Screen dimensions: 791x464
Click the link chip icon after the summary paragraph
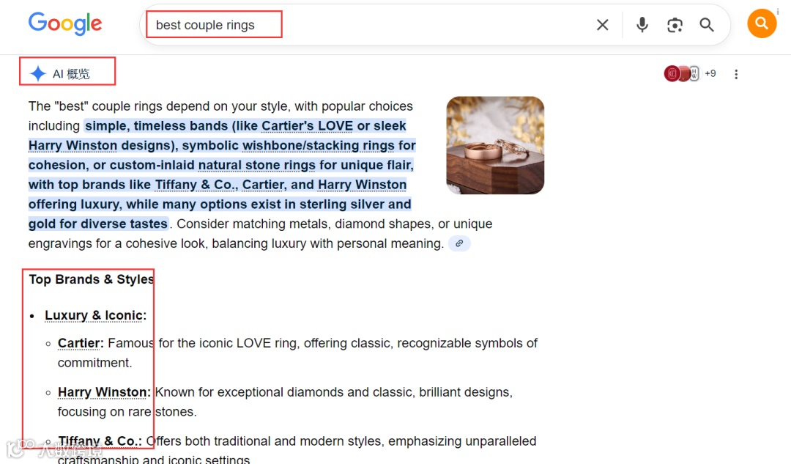coord(459,243)
